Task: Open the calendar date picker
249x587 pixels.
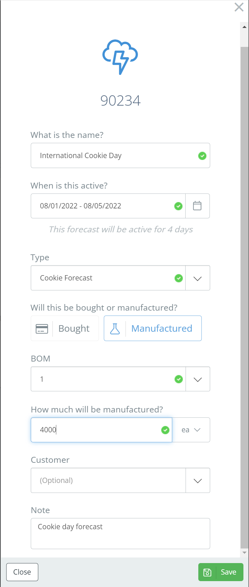Action: coord(197,206)
